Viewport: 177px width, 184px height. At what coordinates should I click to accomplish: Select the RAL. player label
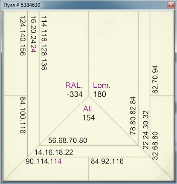[x=74, y=85]
